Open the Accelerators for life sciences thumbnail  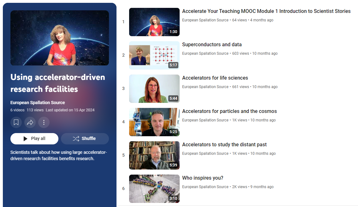pyautogui.click(x=154, y=89)
